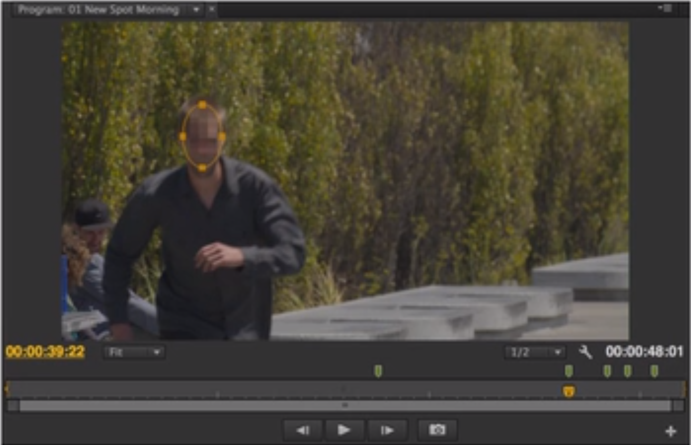Click the Export Frame camera icon
This screenshot has width=691, height=445.
point(437,430)
